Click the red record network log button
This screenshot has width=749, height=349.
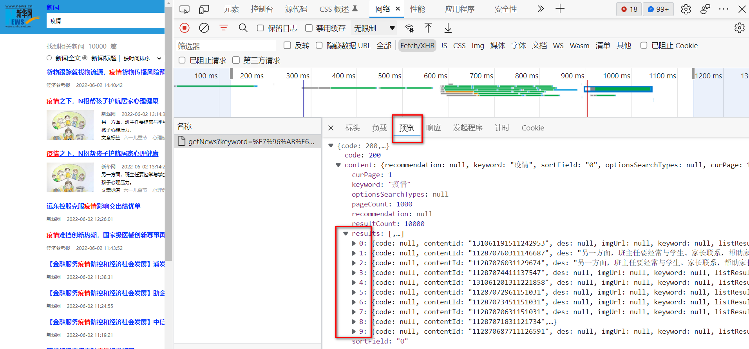[185, 28]
